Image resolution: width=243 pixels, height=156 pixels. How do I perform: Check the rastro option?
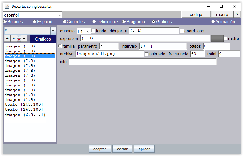tap(226, 39)
